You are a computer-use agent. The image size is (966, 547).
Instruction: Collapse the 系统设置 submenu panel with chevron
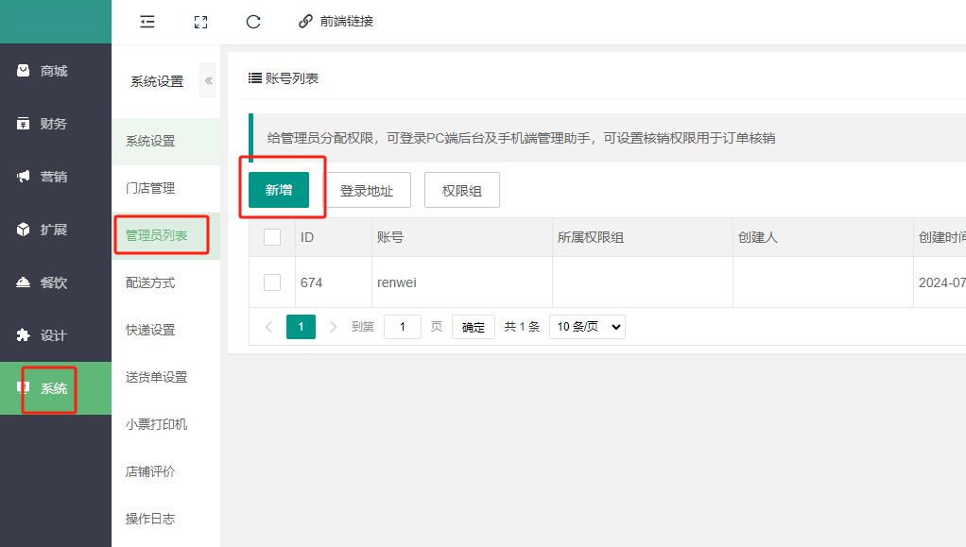tap(208, 81)
